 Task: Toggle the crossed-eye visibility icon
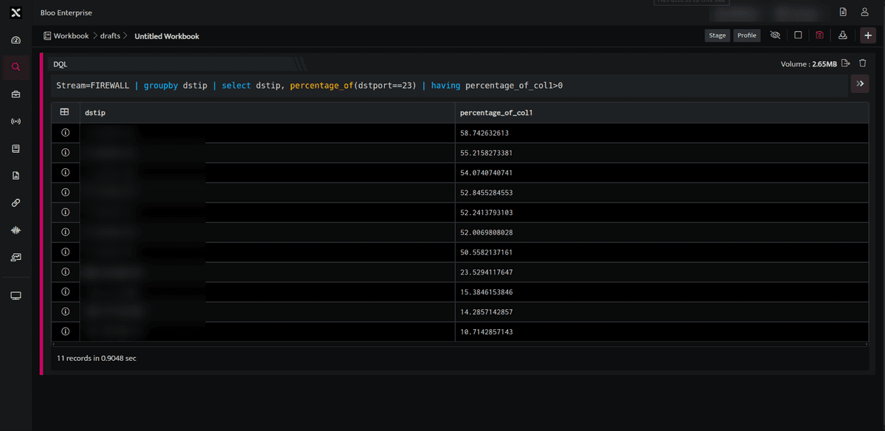pyautogui.click(x=775, y=35)
